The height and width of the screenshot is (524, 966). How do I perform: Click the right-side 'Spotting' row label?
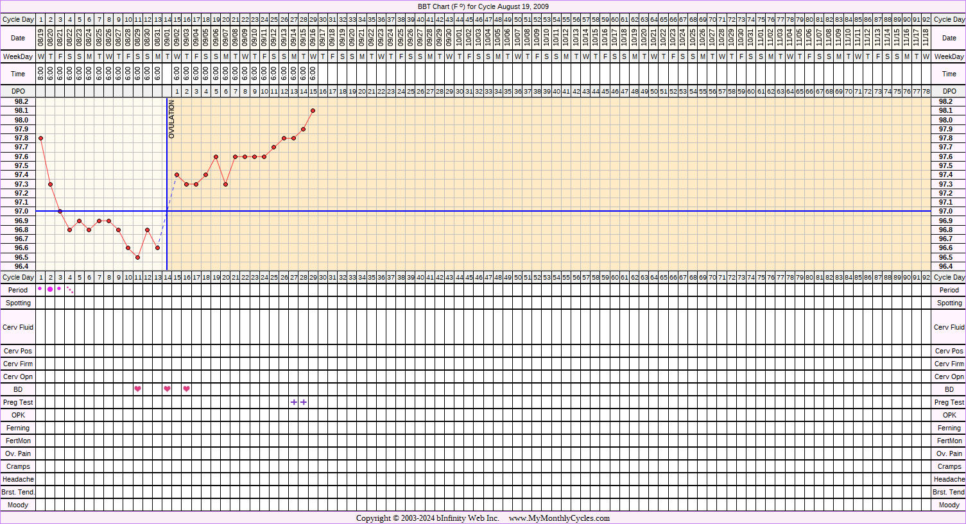coord(949,303)
